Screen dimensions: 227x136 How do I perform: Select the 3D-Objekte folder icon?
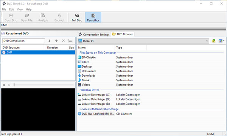[x=79, y=57]
